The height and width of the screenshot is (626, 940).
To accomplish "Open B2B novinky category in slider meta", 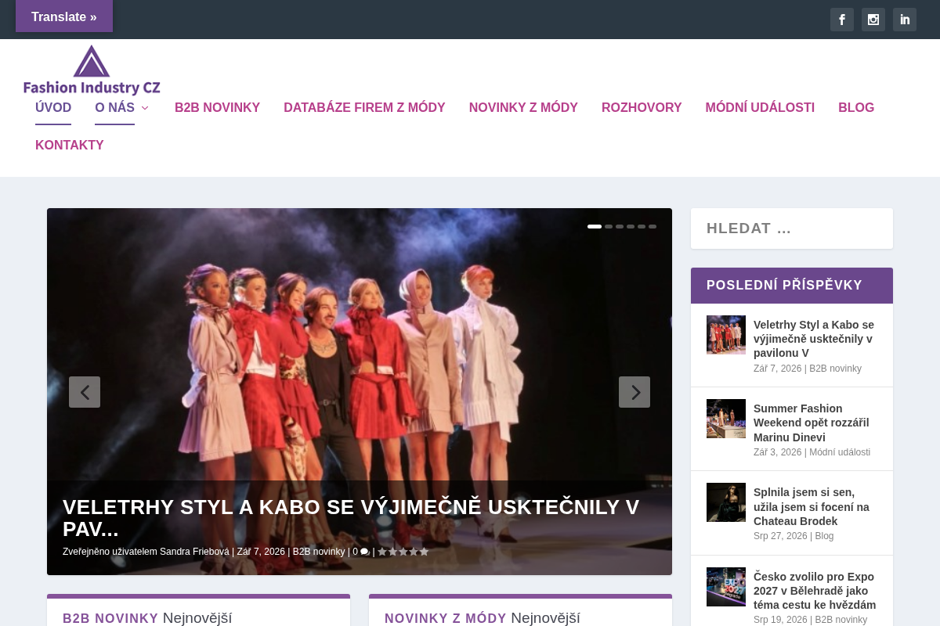I will 319,552.
